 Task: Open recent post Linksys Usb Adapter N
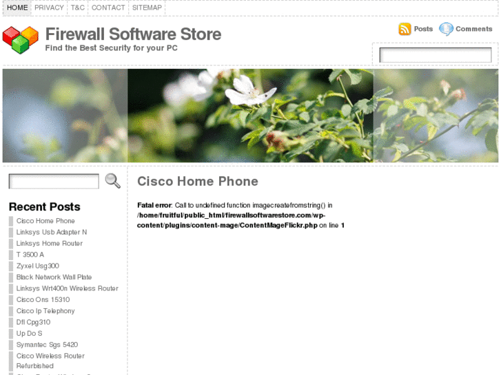click(x=52, y=232)
